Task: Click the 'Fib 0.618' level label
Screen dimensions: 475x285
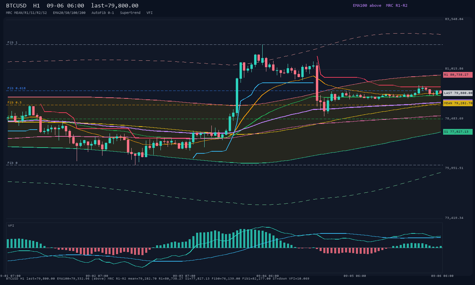Action: (17, 89)
